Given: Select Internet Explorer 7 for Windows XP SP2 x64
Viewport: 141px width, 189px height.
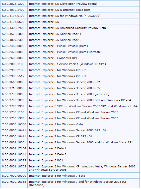Looking at the screenshot, I should [61, 136].
